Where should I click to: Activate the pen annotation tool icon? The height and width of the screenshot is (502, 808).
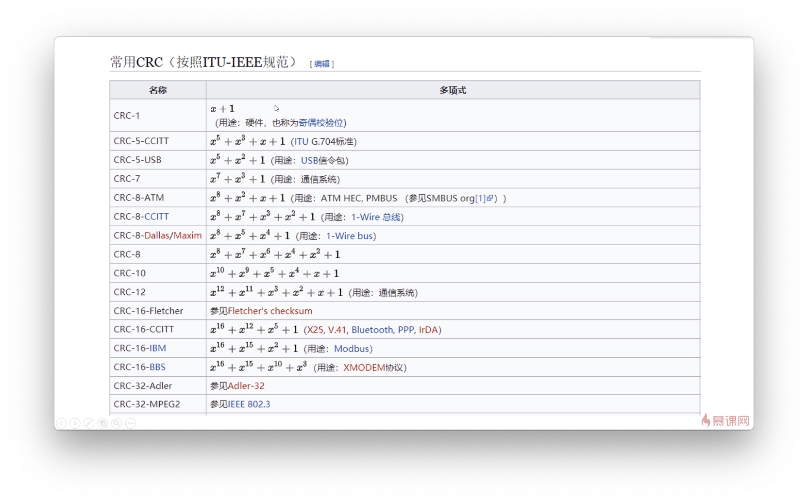pyautogui.click(x=89, y=423)
